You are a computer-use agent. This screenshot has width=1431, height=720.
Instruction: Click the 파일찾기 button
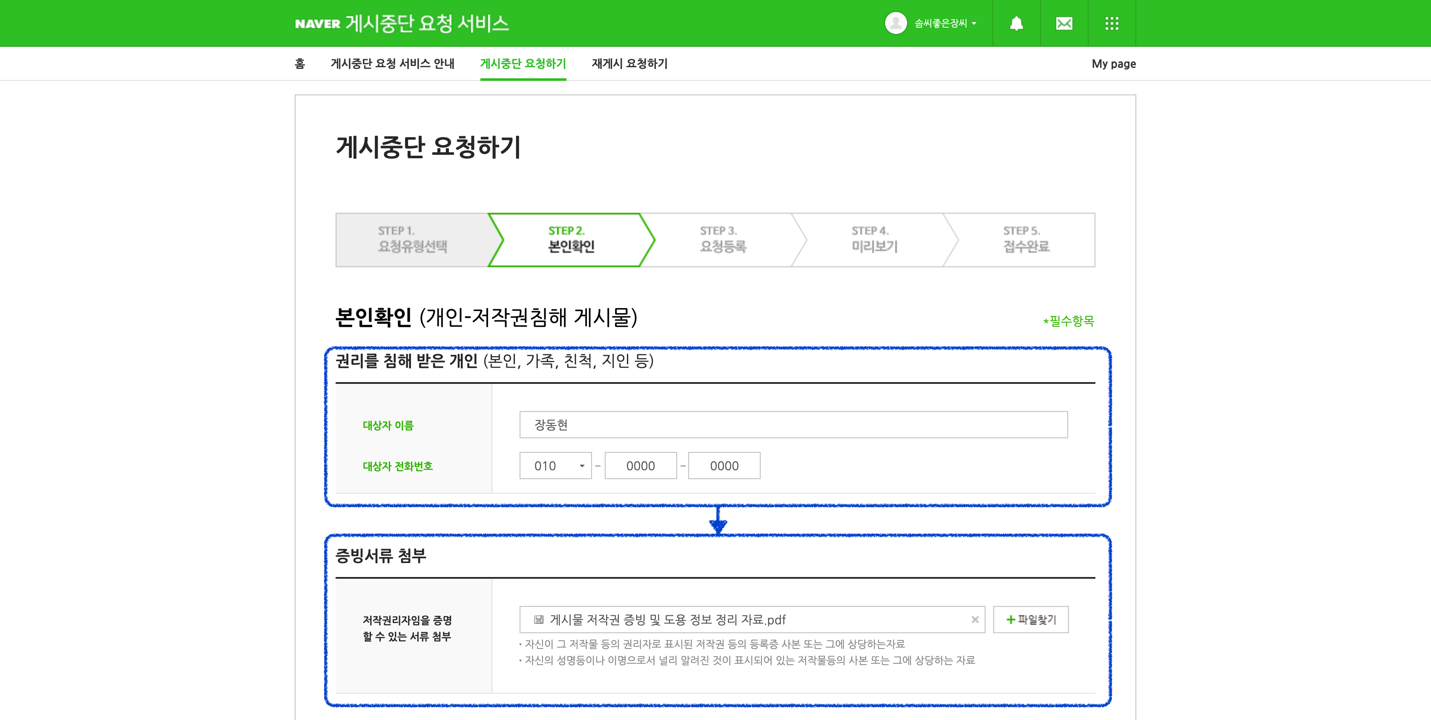(x=1031, y=620)
